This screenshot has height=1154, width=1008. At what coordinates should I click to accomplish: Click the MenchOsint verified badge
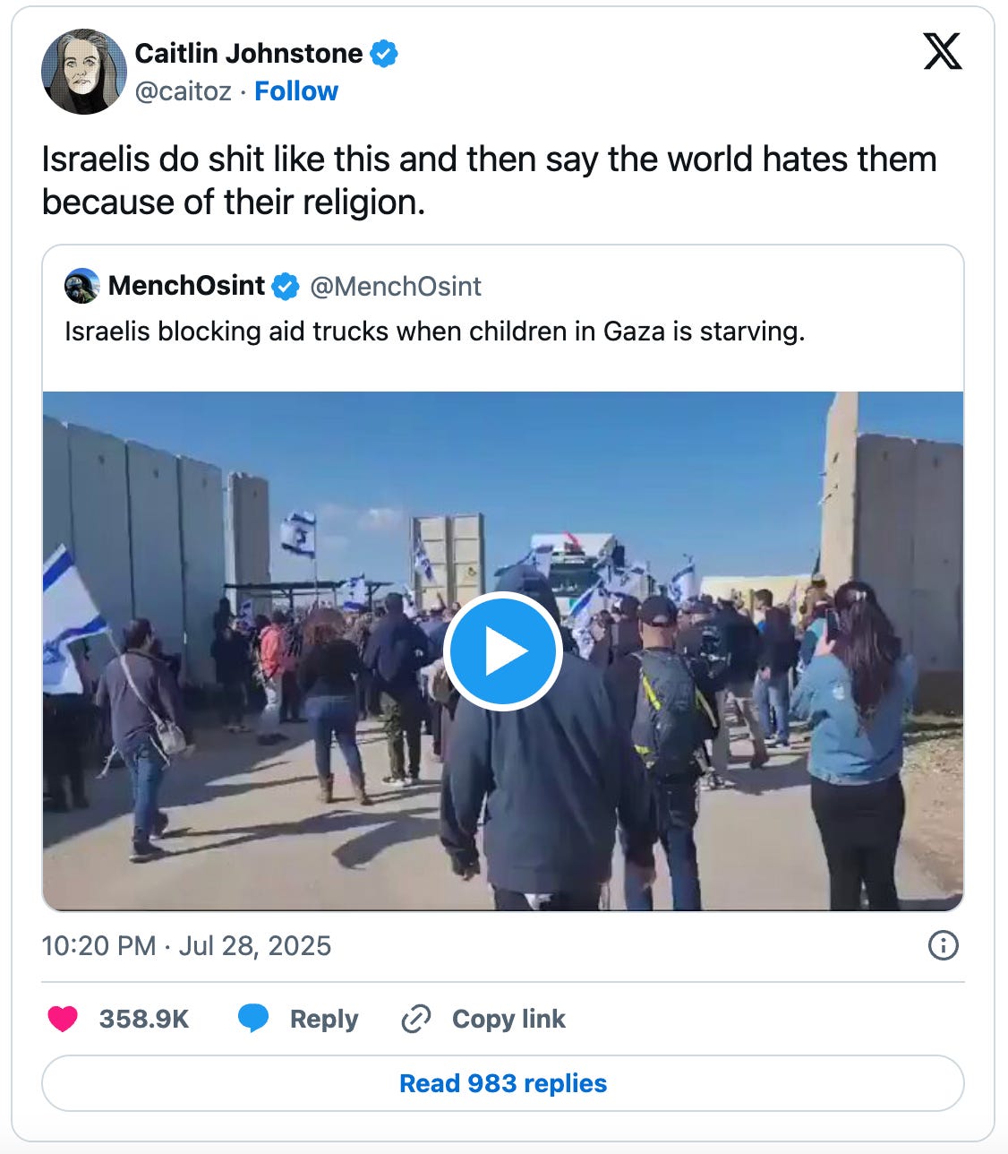pos(286,287)
